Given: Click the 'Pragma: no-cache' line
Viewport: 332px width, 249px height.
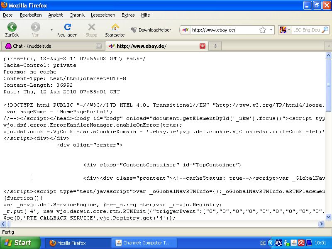Looking at the screenshot, I should [30, 72].
